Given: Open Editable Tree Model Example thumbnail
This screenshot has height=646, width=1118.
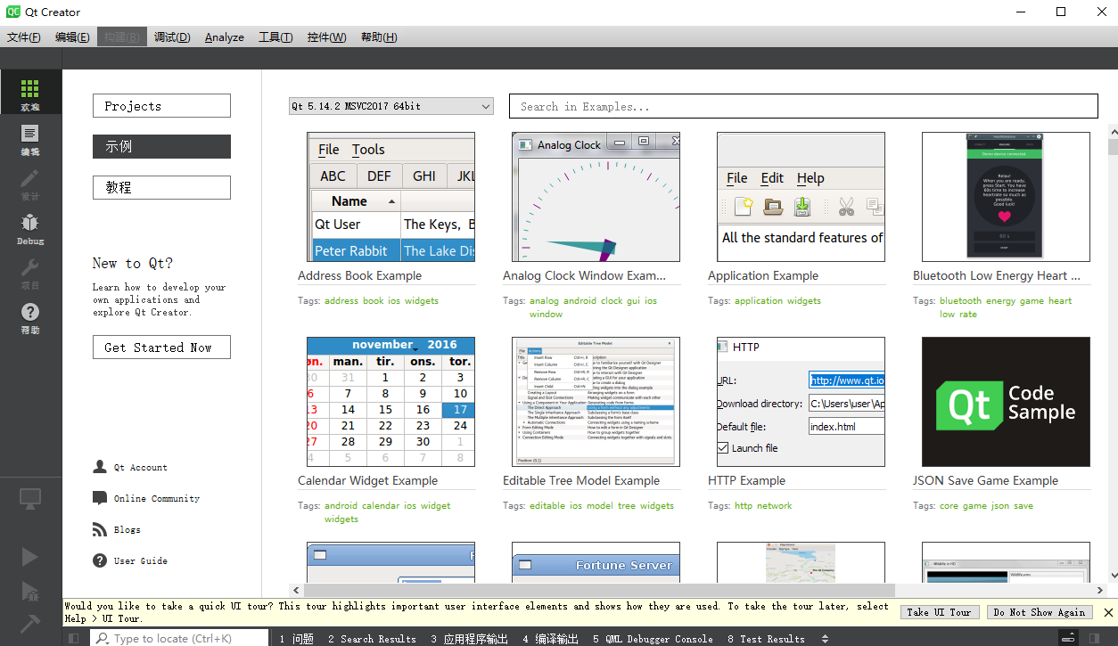Looking at the screenshot, I should (596, 402).
